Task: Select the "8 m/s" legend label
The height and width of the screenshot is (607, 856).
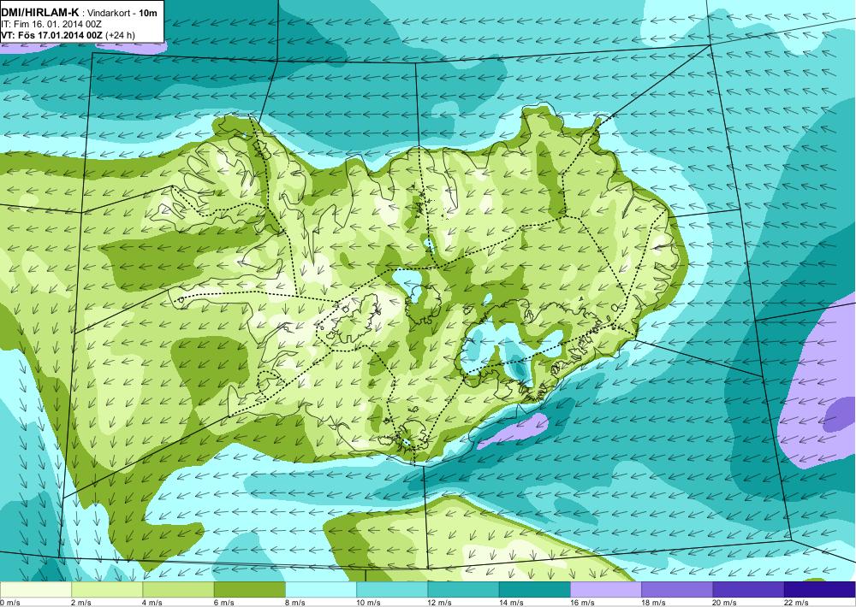Action: point(295,603)
